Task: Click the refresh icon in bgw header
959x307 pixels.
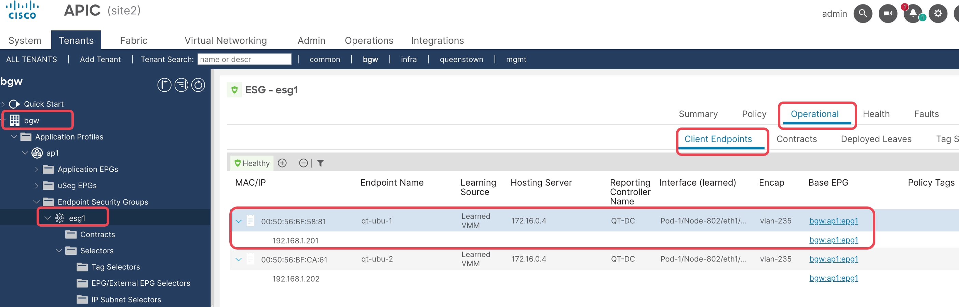Action: tap(198, 85)
